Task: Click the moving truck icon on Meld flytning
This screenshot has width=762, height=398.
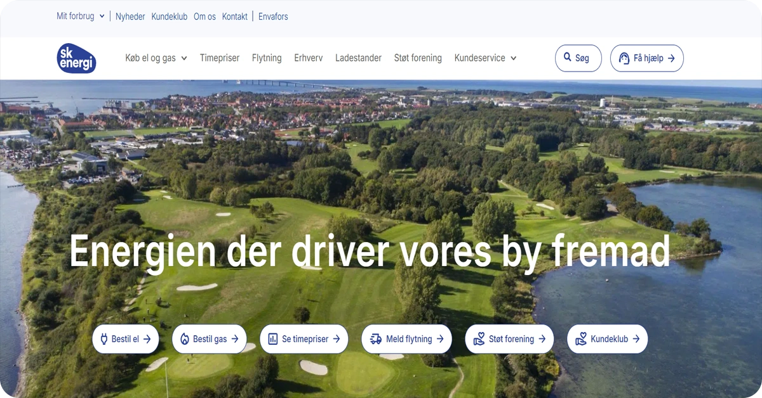Action: [376, 339]
